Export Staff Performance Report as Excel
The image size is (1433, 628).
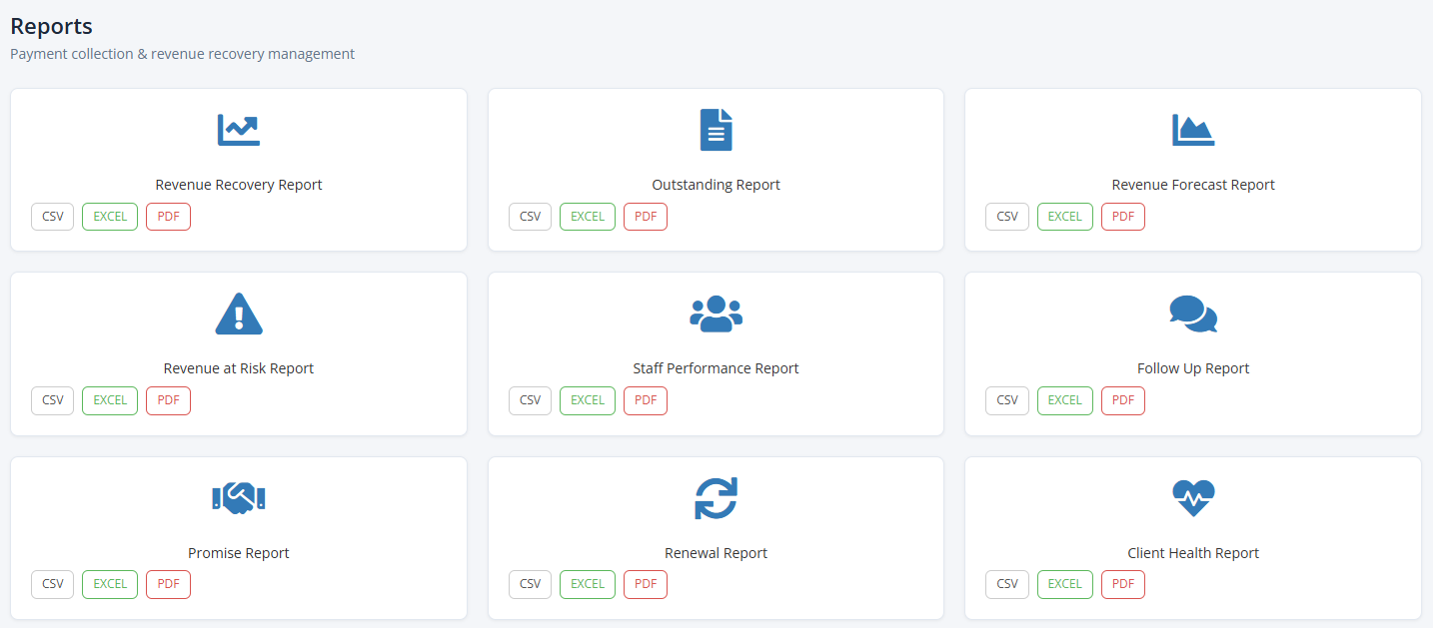tap(588, 400)
